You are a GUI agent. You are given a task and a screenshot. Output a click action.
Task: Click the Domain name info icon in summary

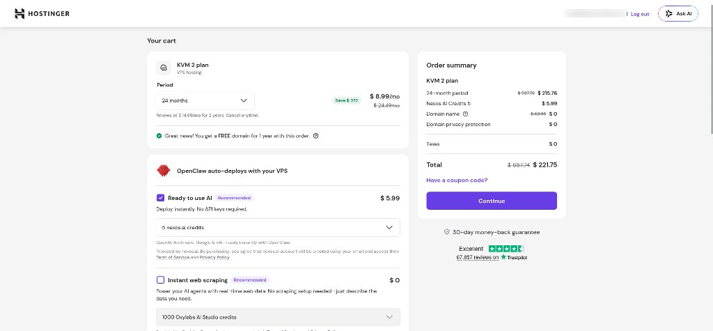[x=465, y=114]
